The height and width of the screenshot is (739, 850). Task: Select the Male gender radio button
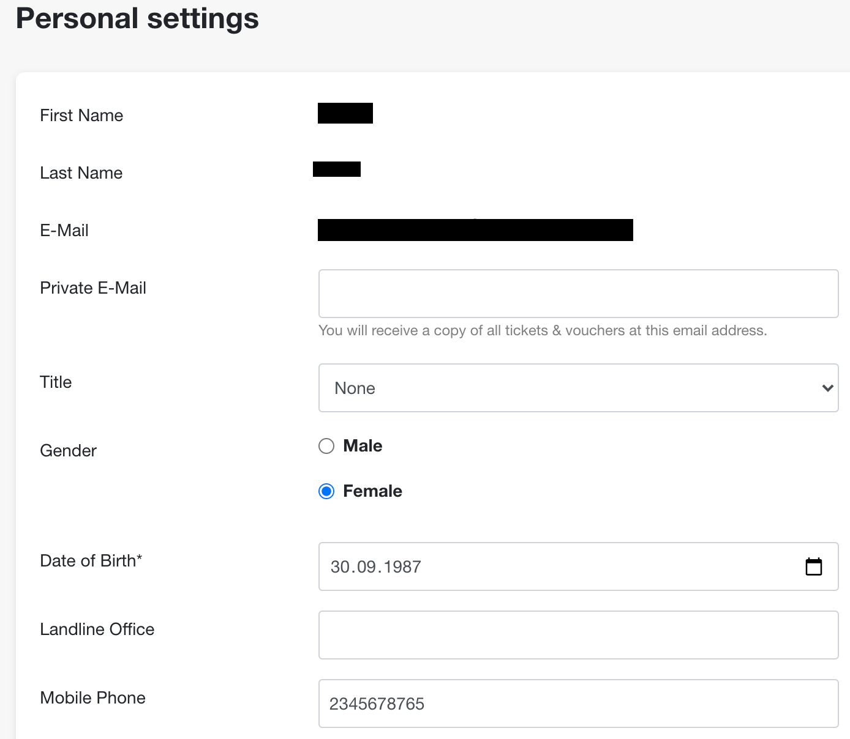[326, 446]
